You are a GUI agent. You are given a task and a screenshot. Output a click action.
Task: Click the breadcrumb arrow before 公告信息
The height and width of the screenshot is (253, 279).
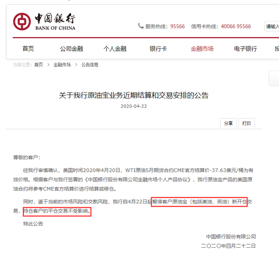(76, 64)
